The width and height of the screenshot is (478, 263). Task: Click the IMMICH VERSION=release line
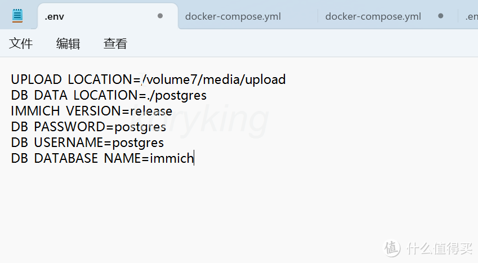[91, 111]
